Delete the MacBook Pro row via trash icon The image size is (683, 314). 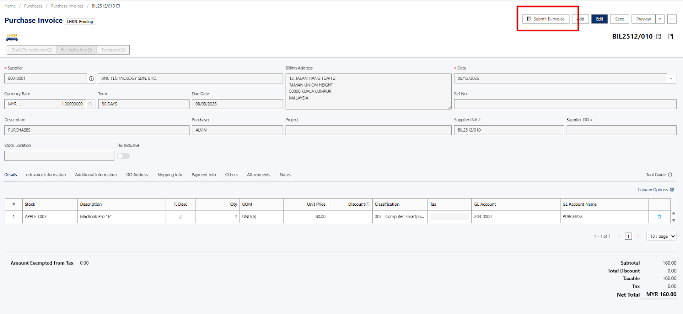pyautogui.click(x=659, y=216)
